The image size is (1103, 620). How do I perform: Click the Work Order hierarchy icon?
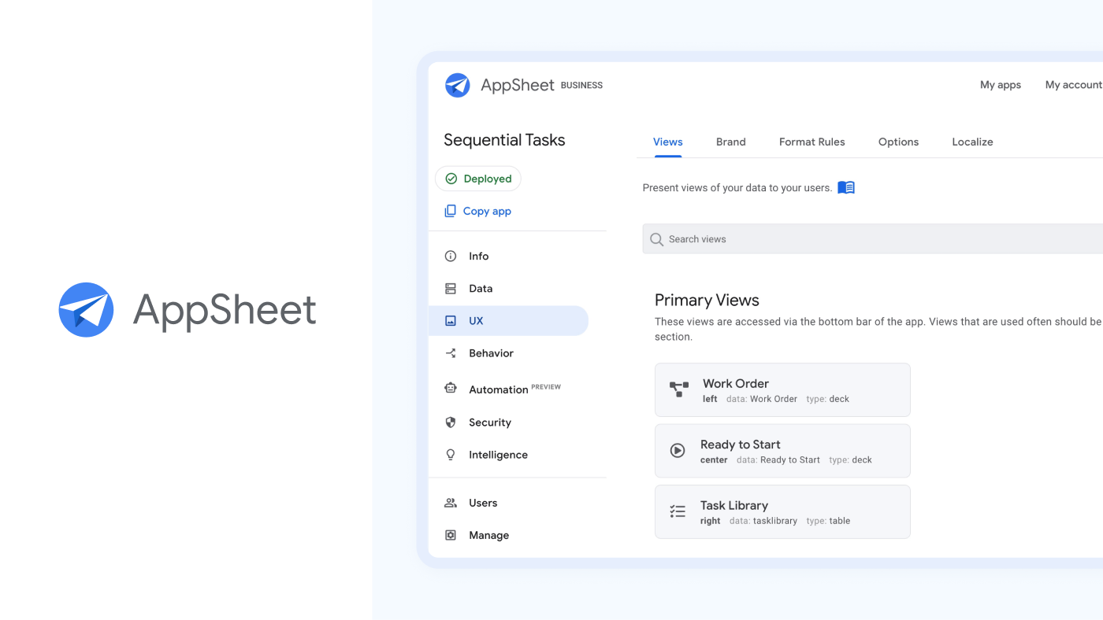point(679,389)
